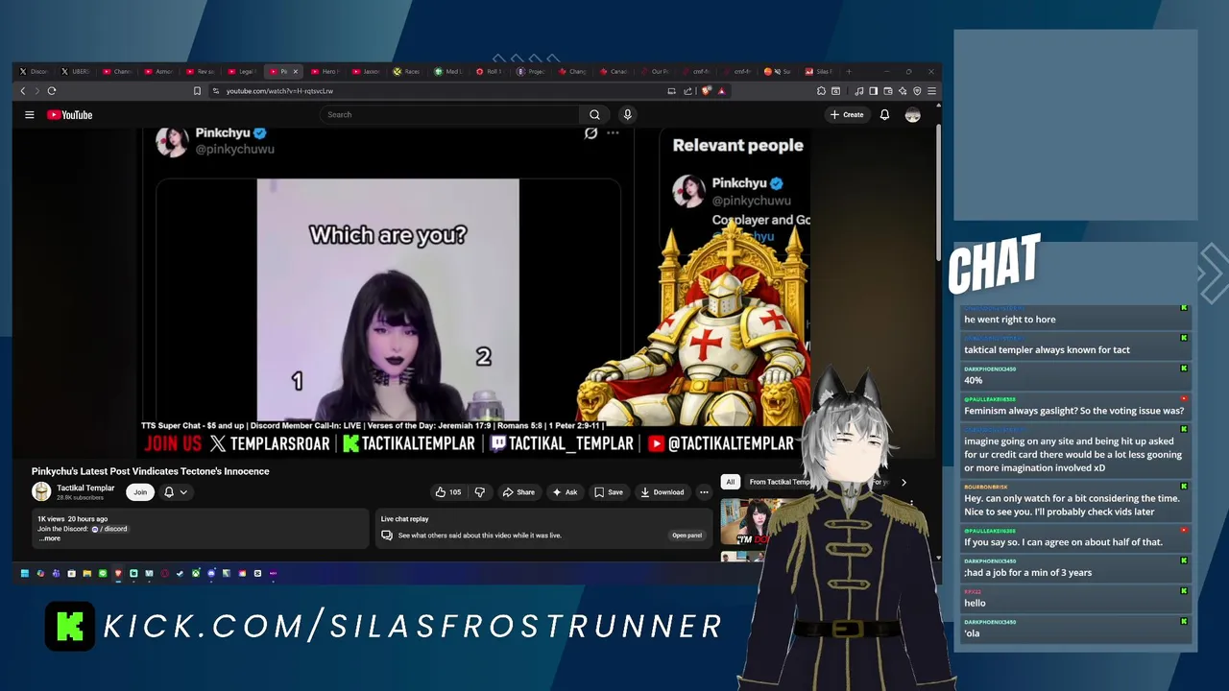This screenshot has height=691, width=1229.
Task: Go forward with the browser forward arrow
Action: pos(37,91)
